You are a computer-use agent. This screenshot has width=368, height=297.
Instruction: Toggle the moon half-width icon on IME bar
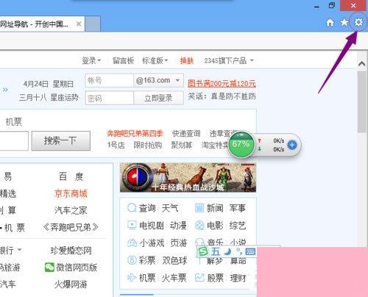pyautogui.click(x=228, y=251)
